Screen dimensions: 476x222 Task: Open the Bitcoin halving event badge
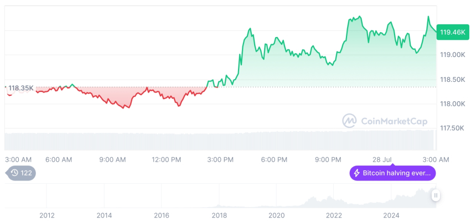coord(392,173)
